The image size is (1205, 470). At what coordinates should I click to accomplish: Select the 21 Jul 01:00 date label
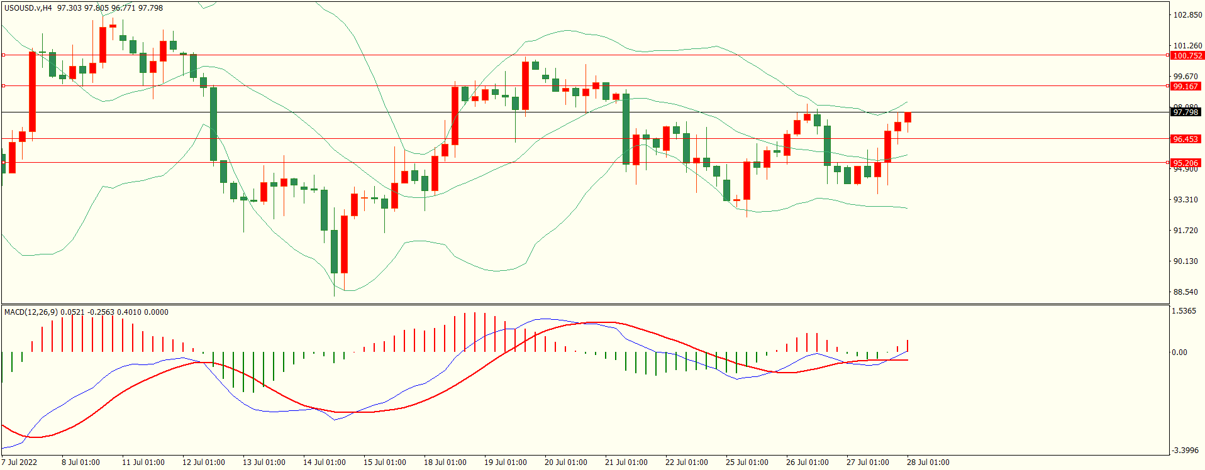626,462
